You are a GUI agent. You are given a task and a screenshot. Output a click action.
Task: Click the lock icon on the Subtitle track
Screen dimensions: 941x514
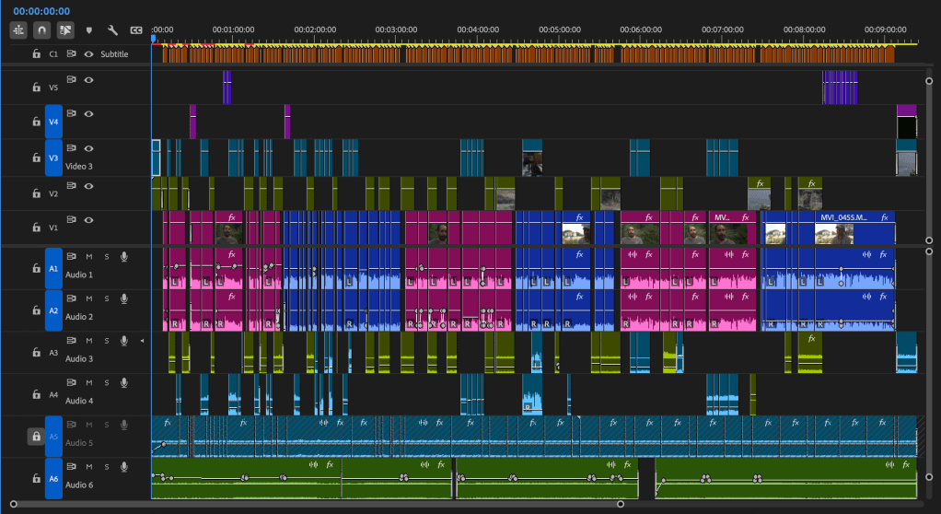pyautogui.click(x=36, y=54)
